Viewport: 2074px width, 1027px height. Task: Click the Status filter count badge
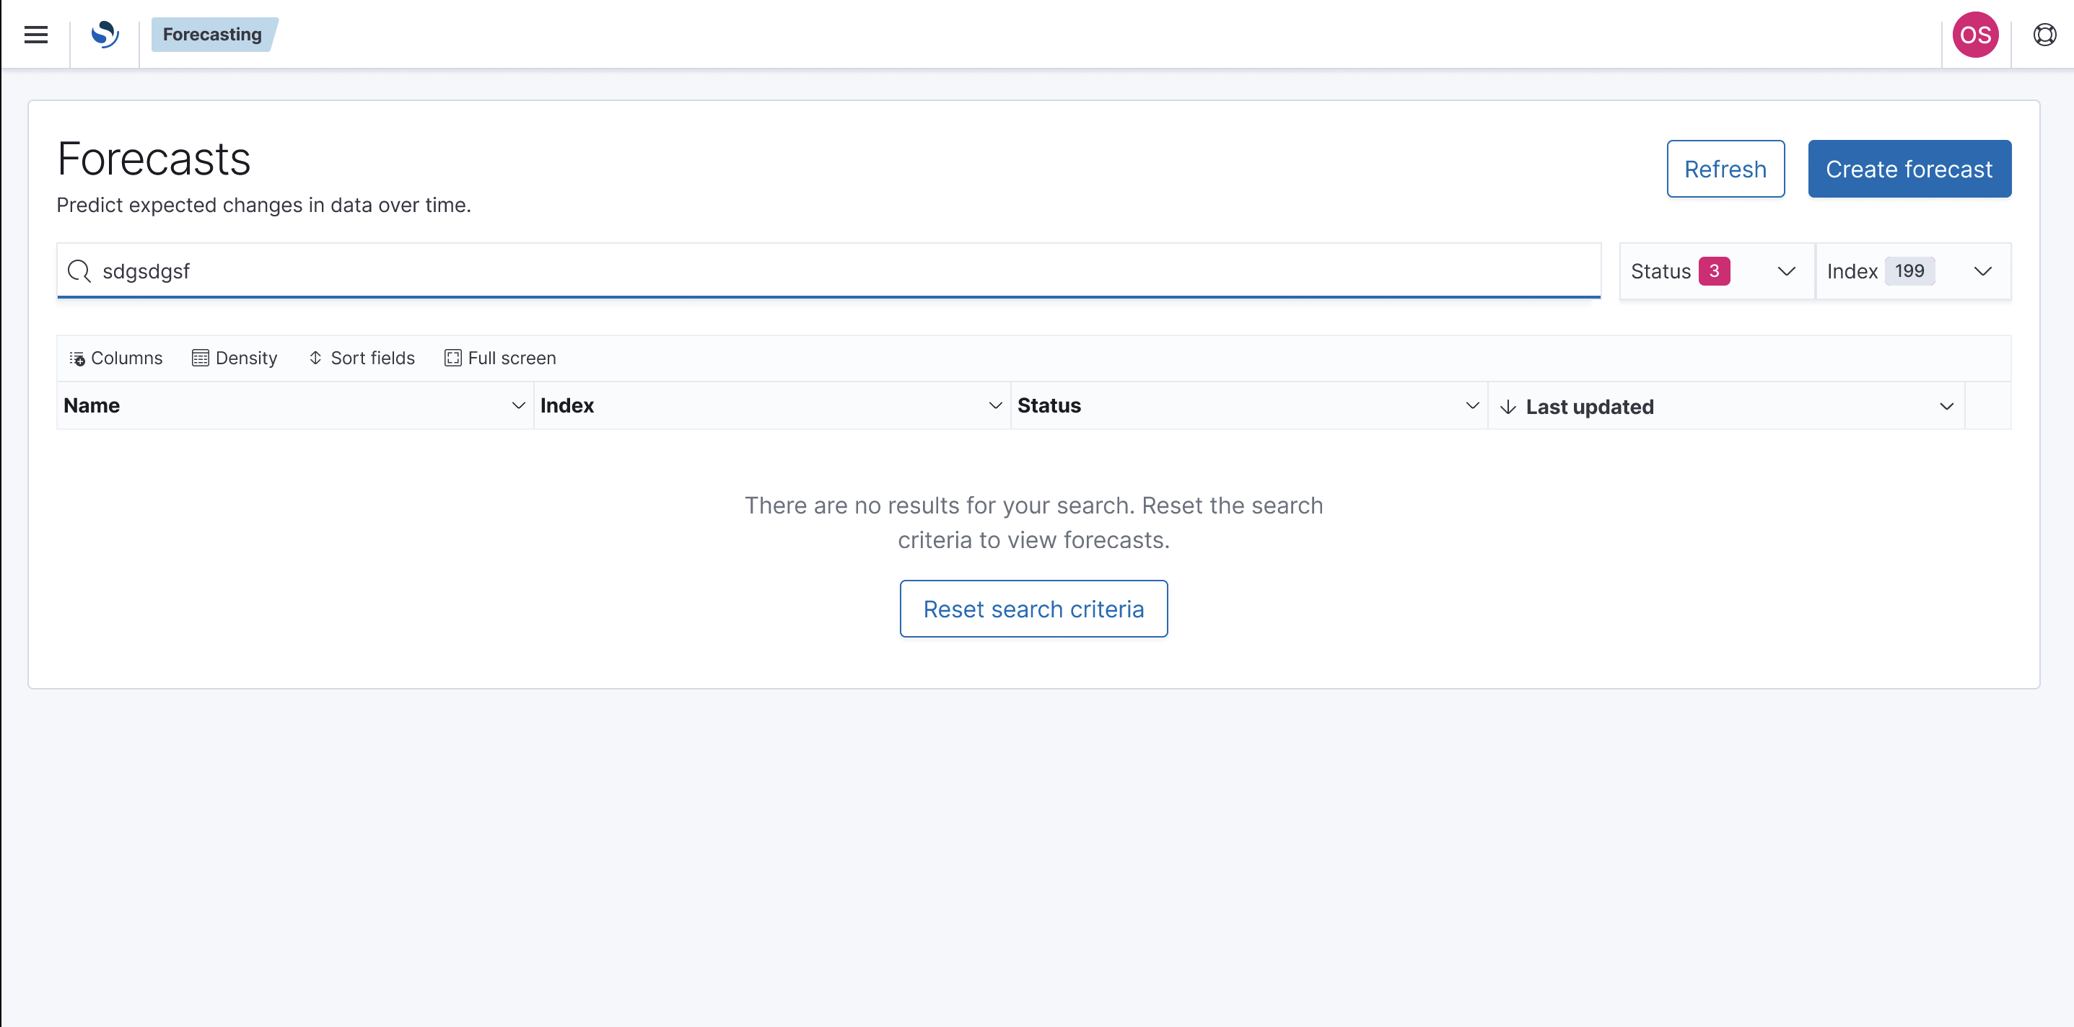[1714, 270]
